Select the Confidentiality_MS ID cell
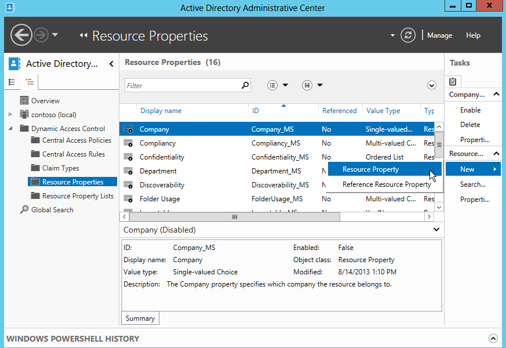This screenshot has height=348, width=506. tap(280, 157)
